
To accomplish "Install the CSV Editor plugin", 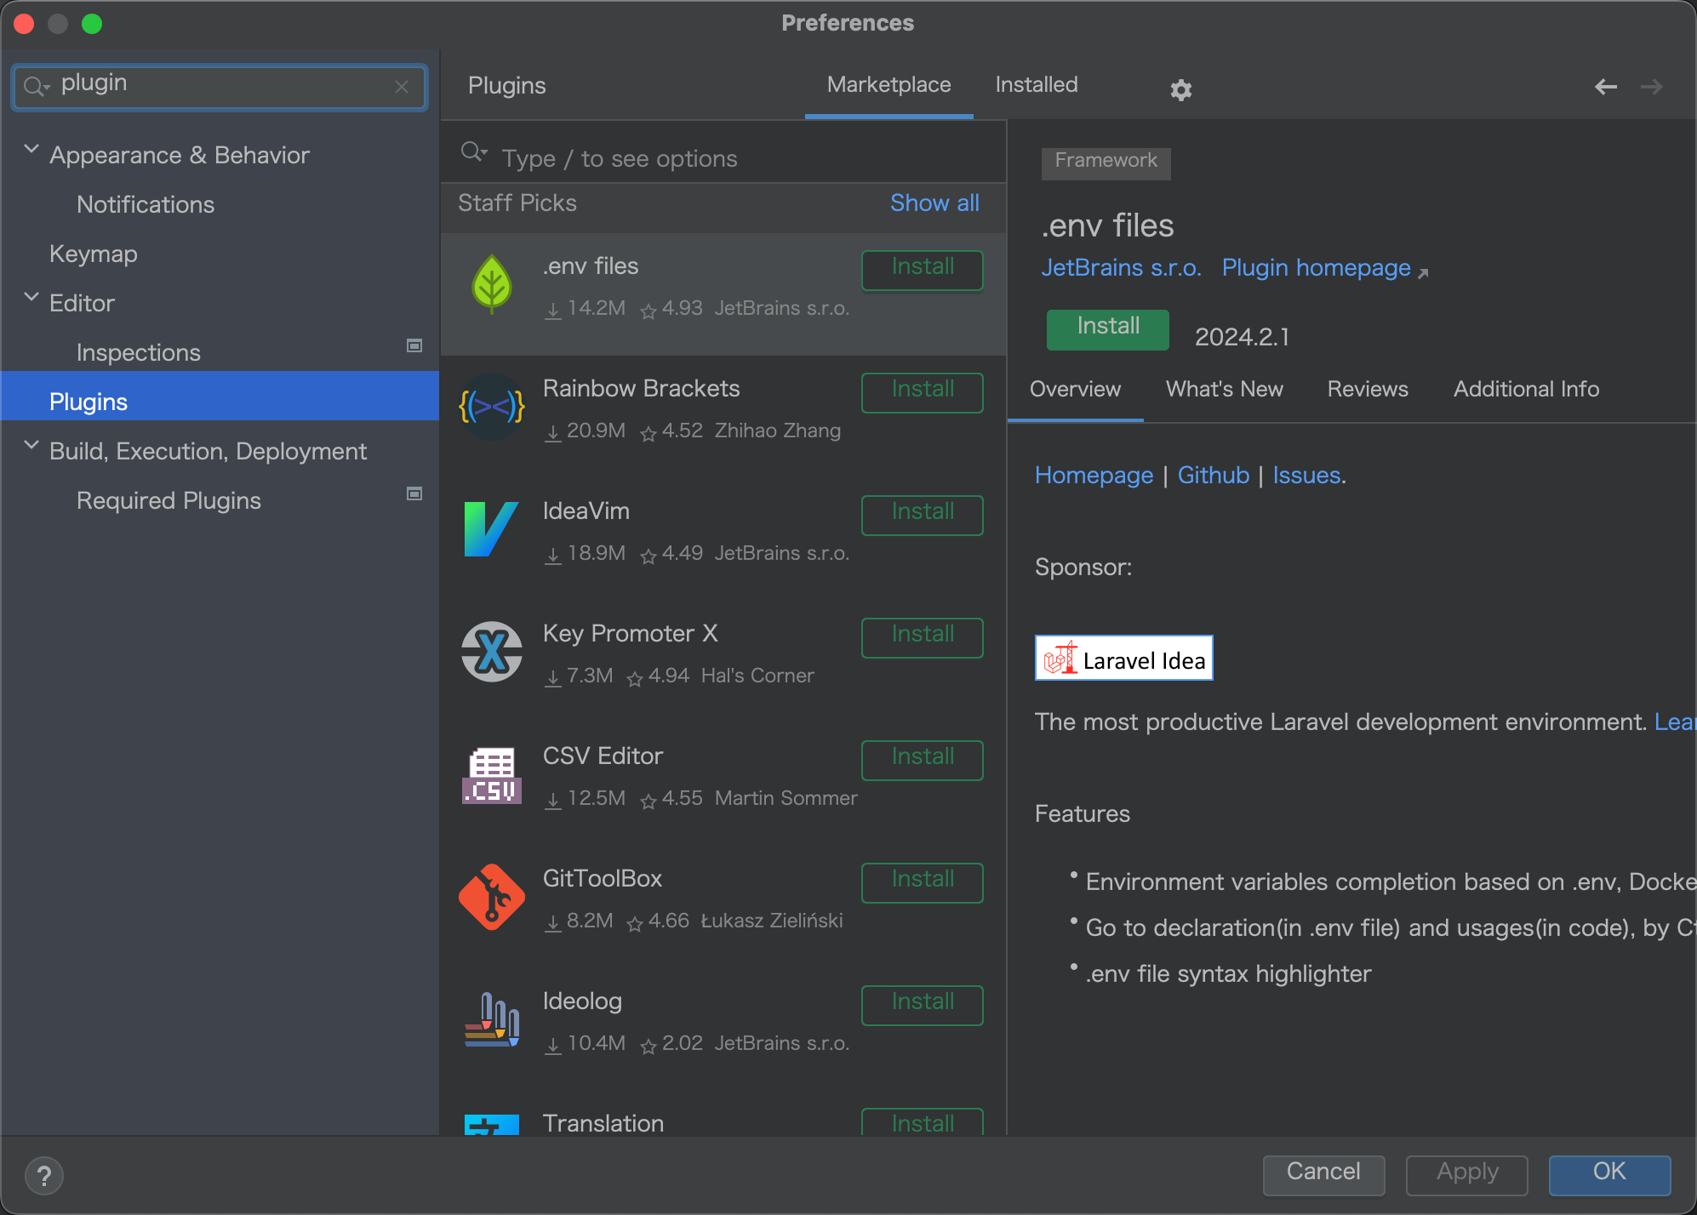I will click(x=923, y=760).
